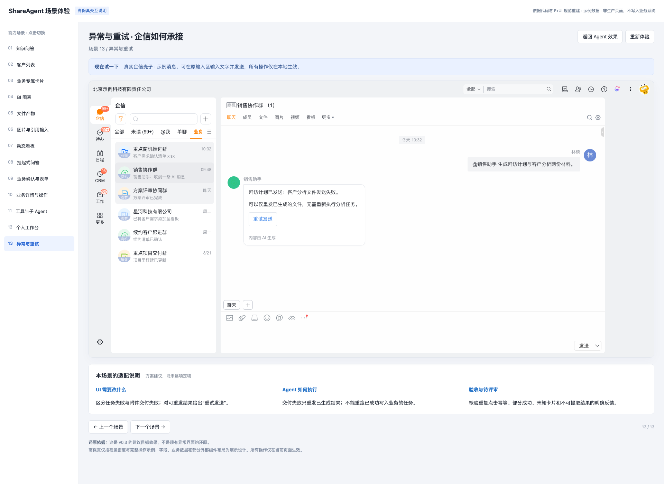Open the list menu icon after 业务 tab
Image resolution: width=664 pixels, height=484 pixels.
(209, 132)
